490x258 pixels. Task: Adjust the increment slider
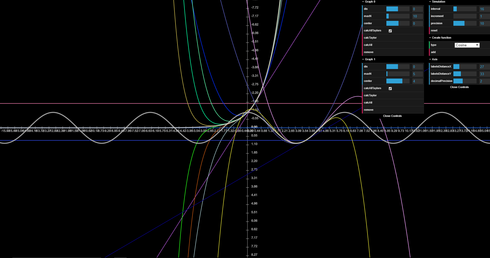tap(465, 16)
